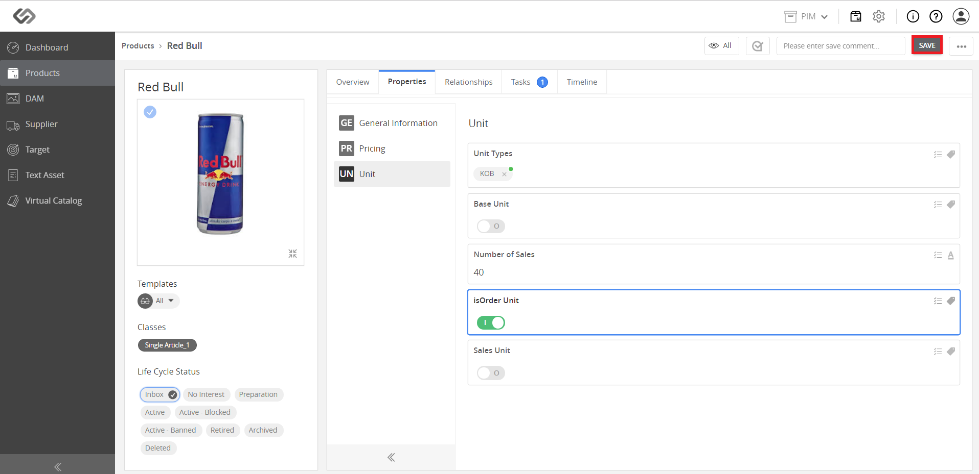
Task: Click the calendar export icon in header
Action: (855, 16)
